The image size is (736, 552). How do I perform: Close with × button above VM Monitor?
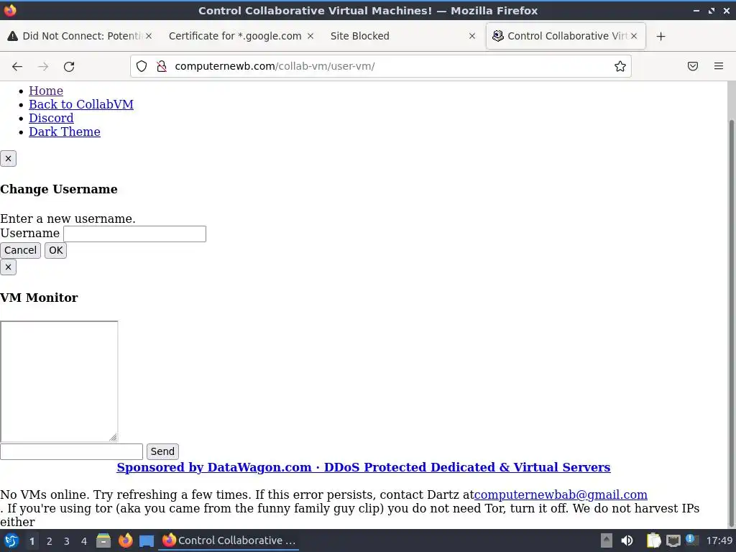click(x=8, y=267)
